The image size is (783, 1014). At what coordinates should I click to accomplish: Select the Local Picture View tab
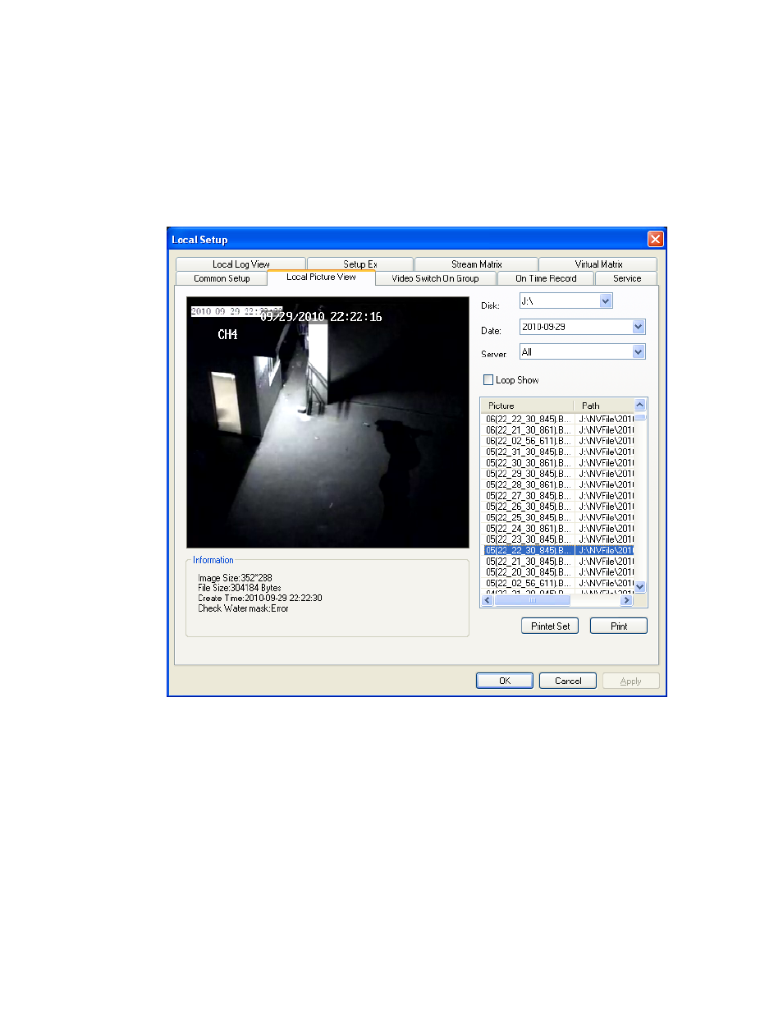(321, 278)
